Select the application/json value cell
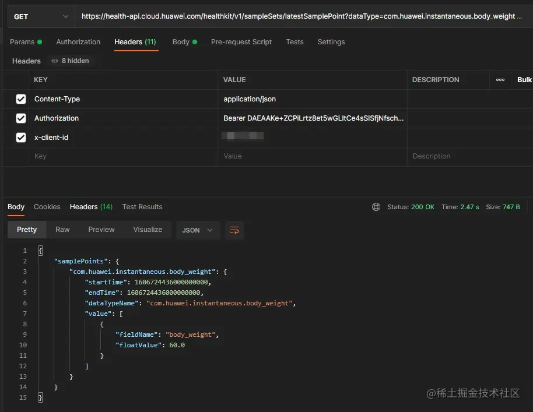This screenshot has height=412, width=533. coord(312,99)
